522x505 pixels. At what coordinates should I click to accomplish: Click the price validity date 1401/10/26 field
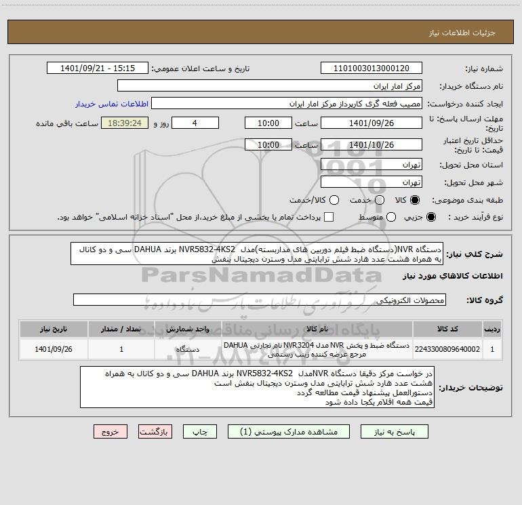pos(372,144)
